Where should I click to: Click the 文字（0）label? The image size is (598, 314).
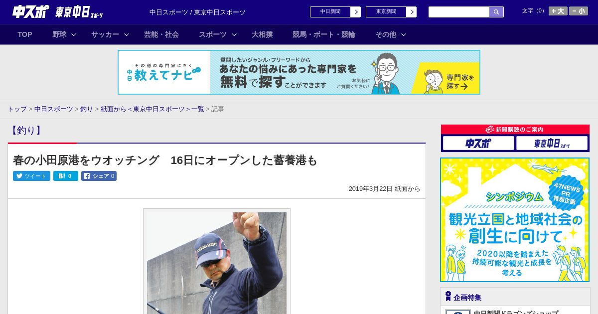click(x=534, y=11)
